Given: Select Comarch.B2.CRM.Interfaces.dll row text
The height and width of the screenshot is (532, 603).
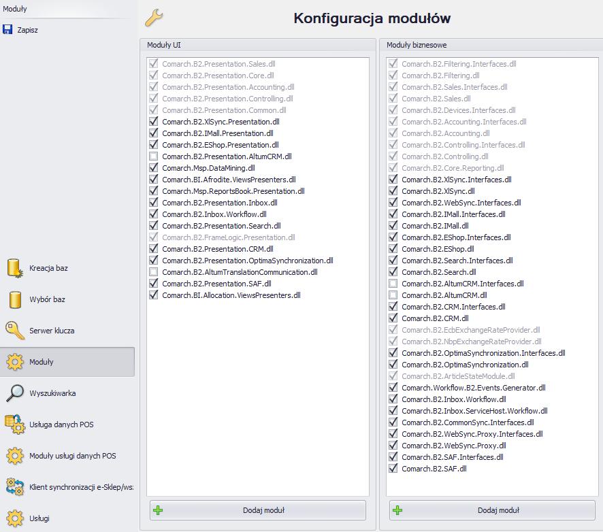Looking at the screenshot, I should pos(453,307).
